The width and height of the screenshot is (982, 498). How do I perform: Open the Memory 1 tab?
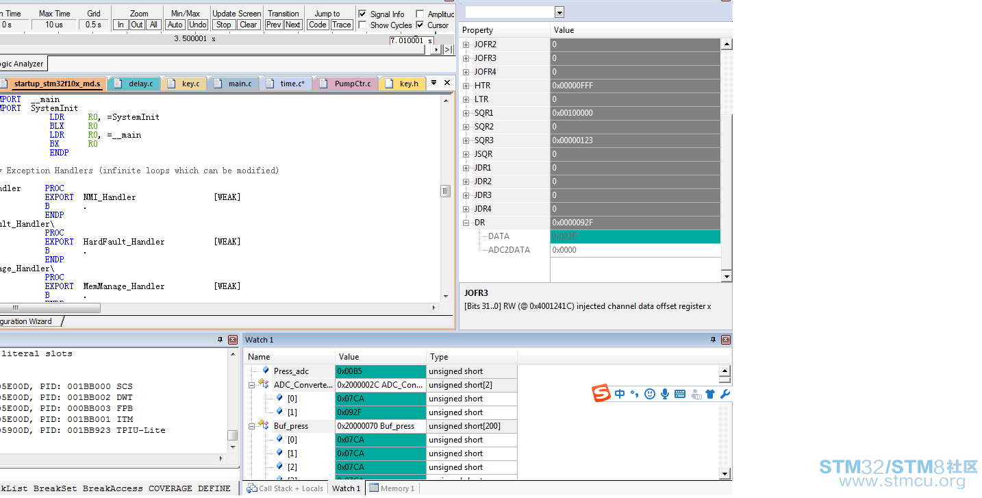tap(392, 488)
